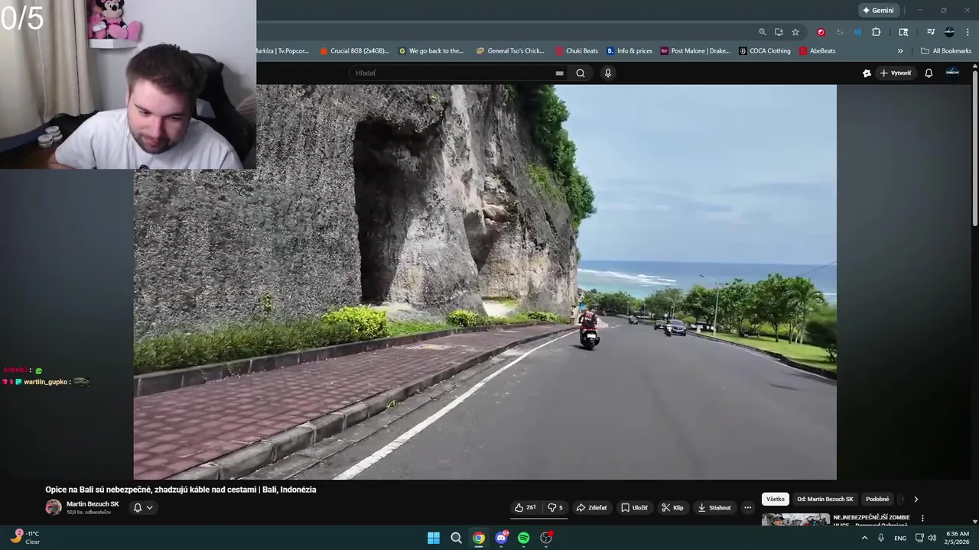Screen dimensions: 979x550
Task: Open subscription notification bell dropdown
Action: [143, 507]
